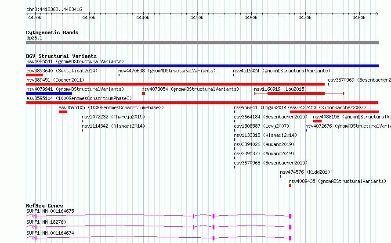
Task: Click the nsv4519424 gnomAD variant label
Action: point(282,71)
